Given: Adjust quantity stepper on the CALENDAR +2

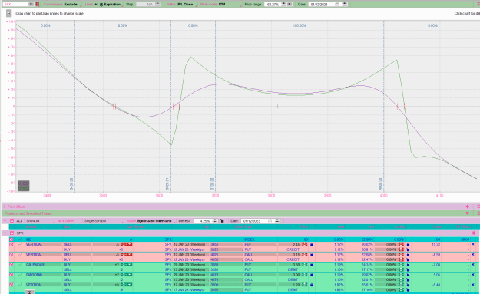Looking at the screenshot, I should click(124, 265).
